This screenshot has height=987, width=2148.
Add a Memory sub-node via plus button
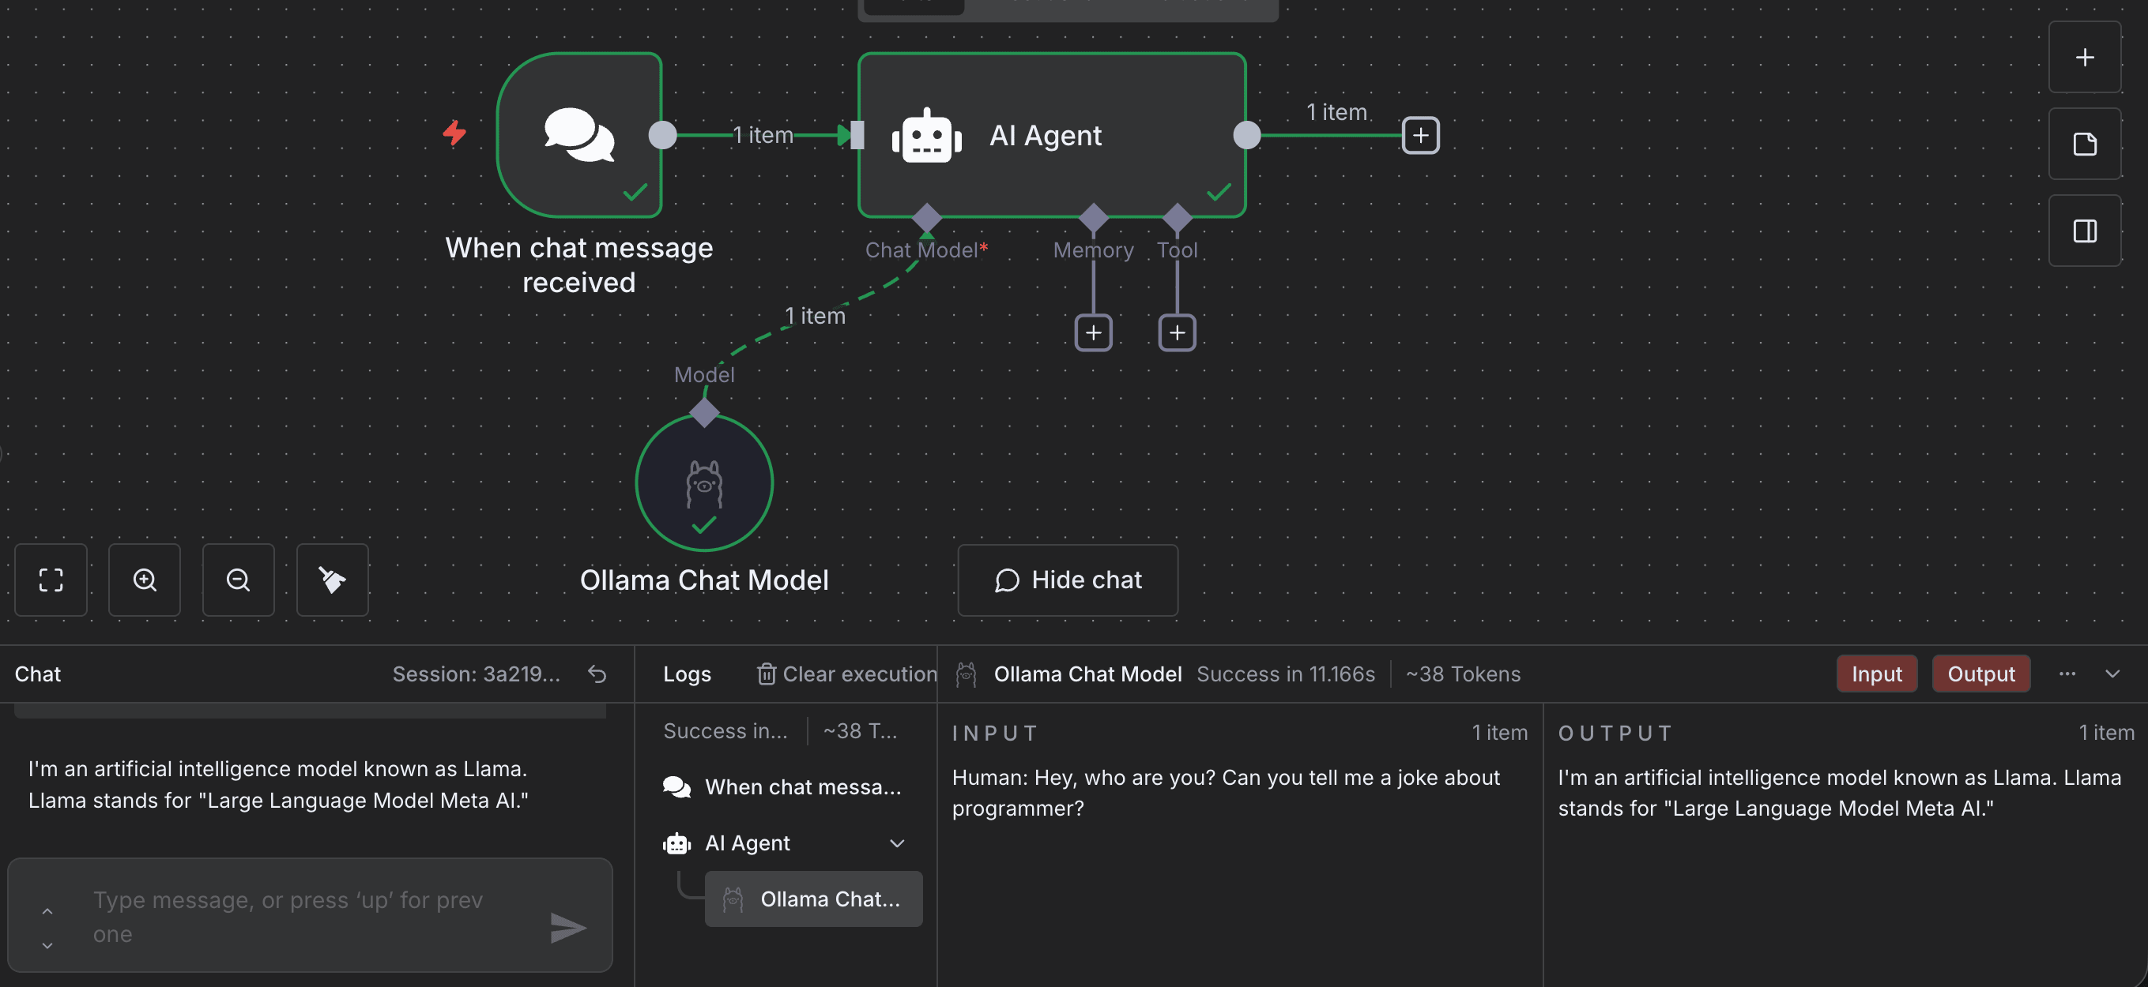(1093, 333)
